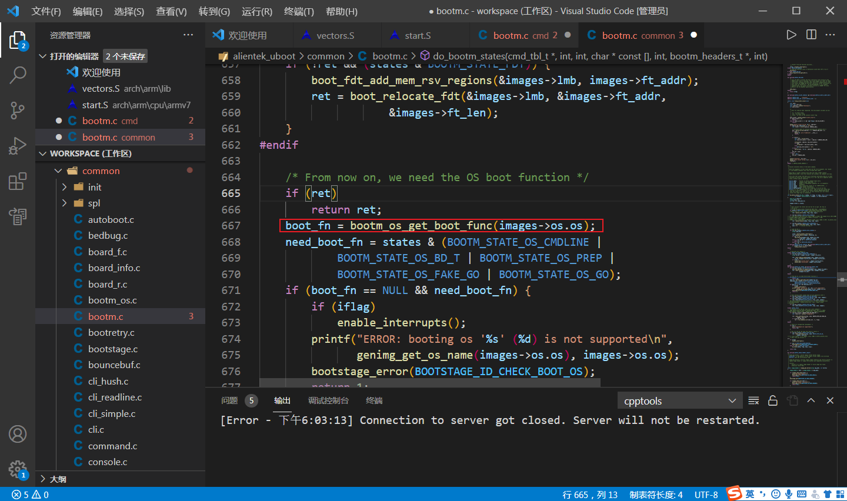This screenshot has width=847, height=501.
Task: Open the 帮助(H) menu
Action: [x=341, y=11]
